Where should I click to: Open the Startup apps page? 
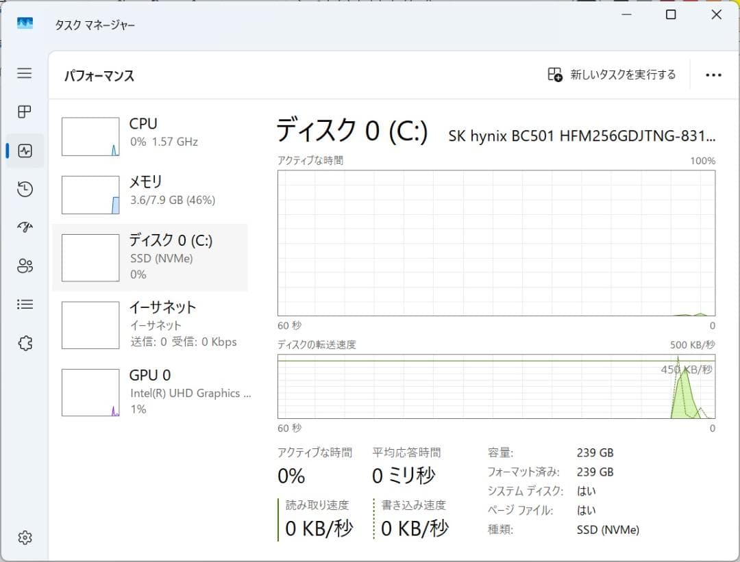(25, 227)
